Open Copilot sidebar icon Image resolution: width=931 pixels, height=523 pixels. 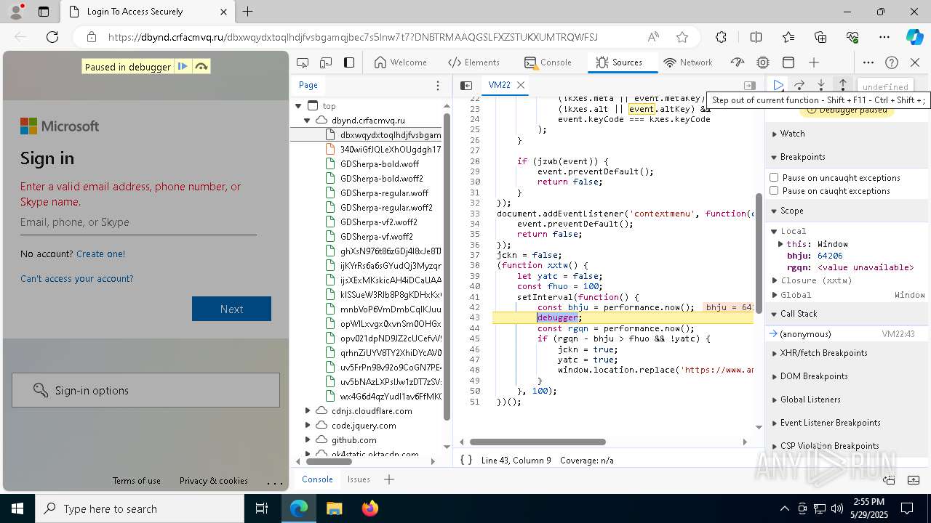pos(914,37)
